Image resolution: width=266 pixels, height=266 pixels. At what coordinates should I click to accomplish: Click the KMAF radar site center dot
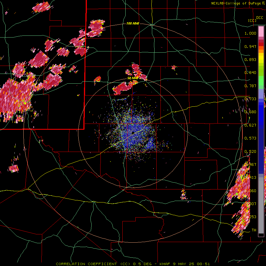tap(133, 132)
